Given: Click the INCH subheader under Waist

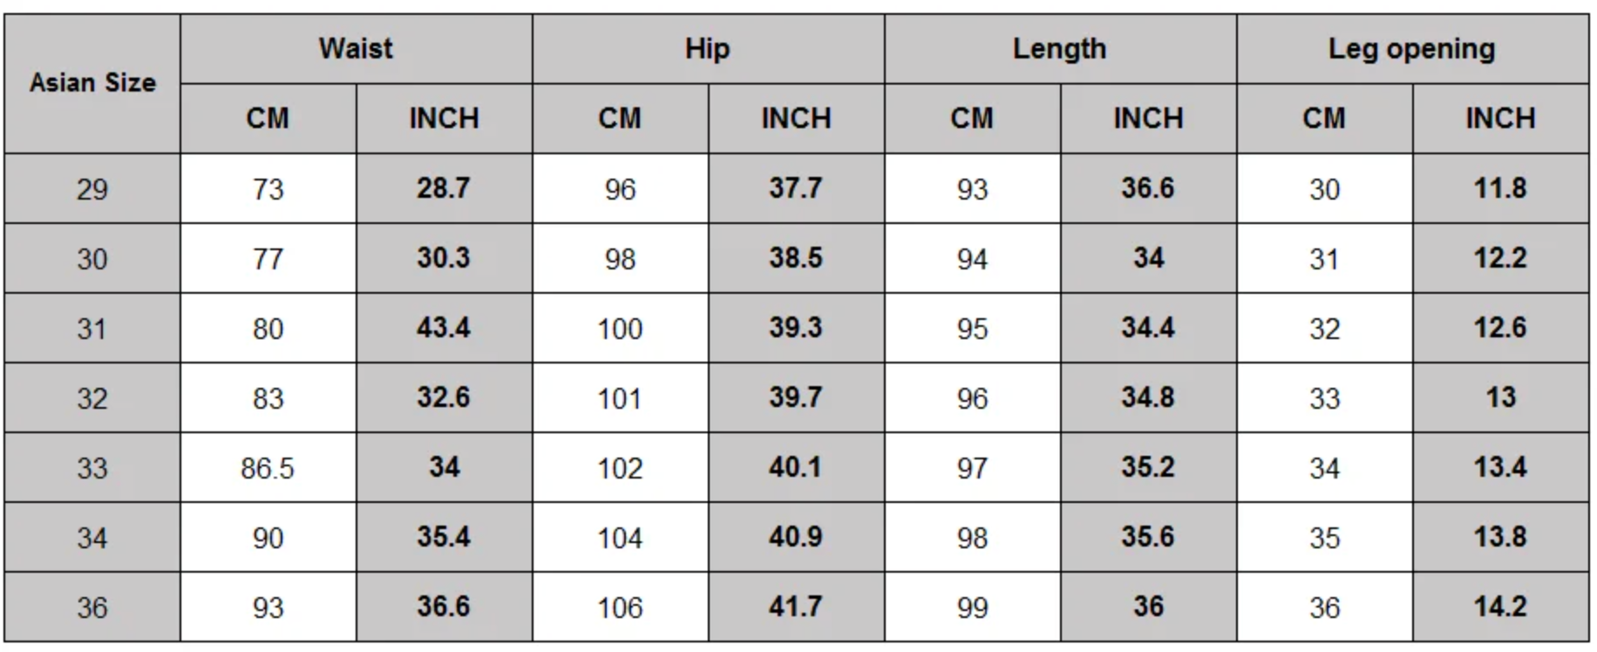Looking at the screenshot, I should pyautogui.click(x=444, y=119).
